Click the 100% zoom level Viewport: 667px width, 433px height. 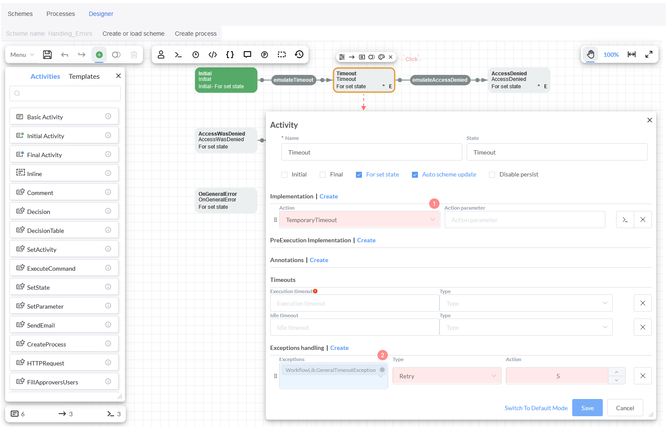click(611, 55)
